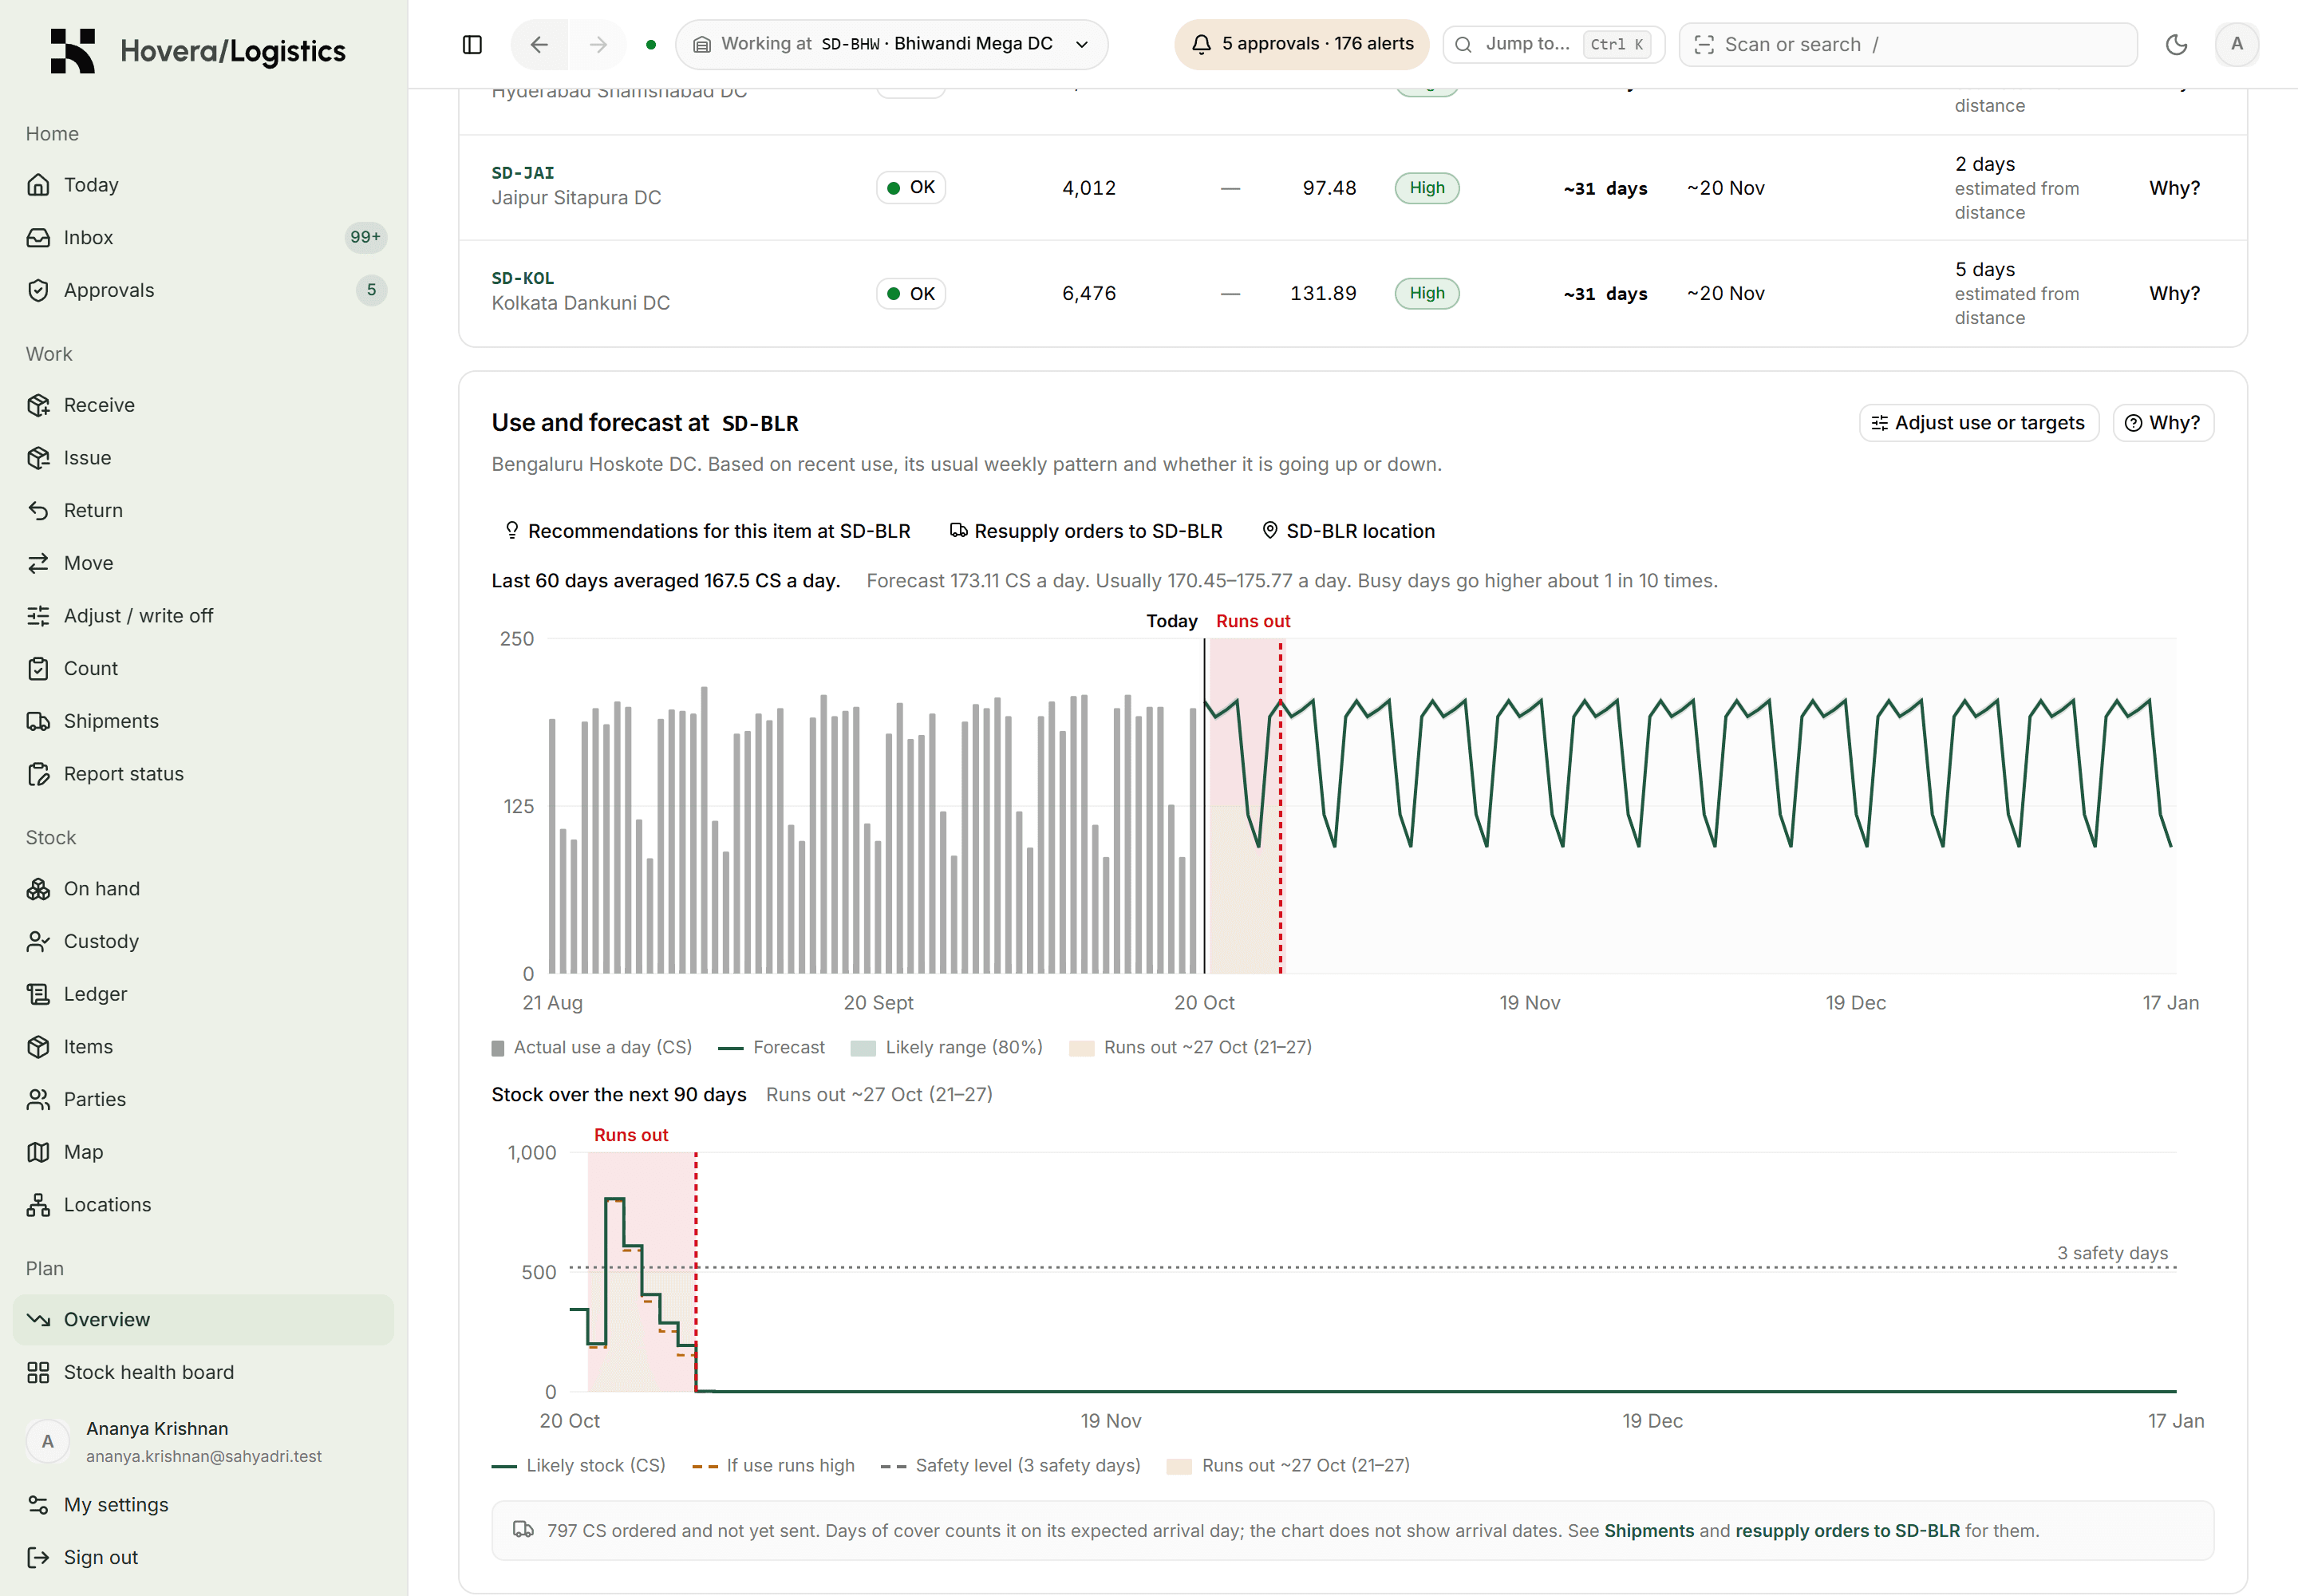
Task: Open Resupply orders to SD-BLR
Action: tap(1086, 531)
